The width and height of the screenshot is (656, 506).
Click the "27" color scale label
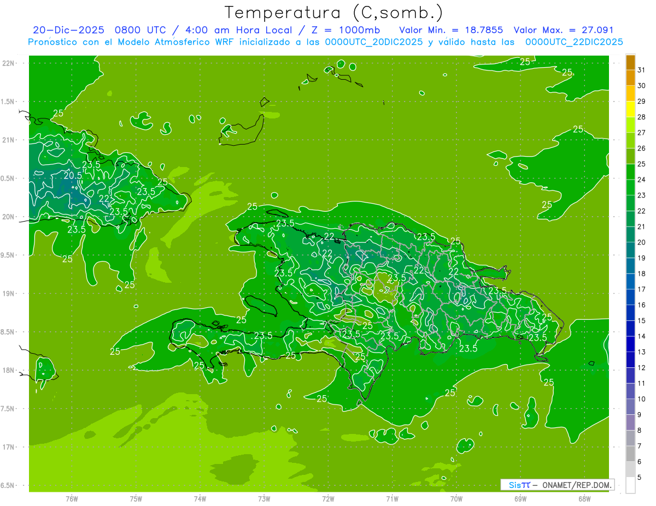642,133
